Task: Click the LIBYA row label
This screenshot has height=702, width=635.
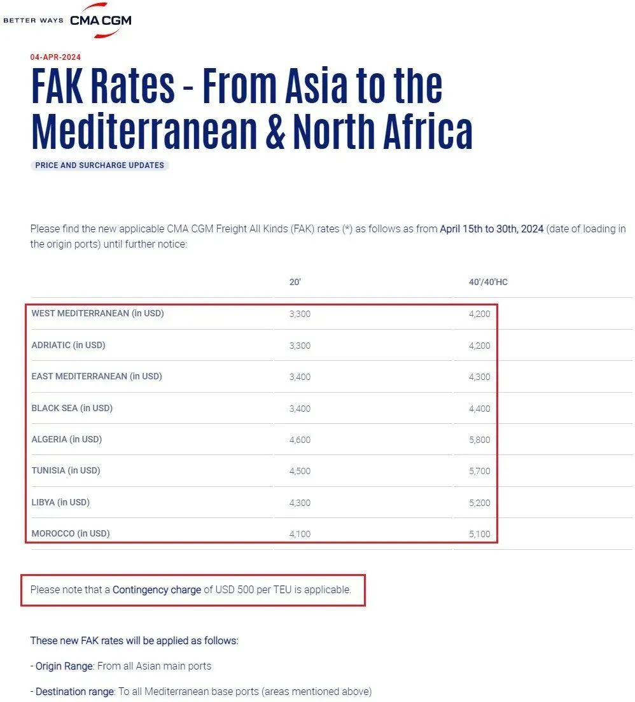Action: [x=60, y=502]
